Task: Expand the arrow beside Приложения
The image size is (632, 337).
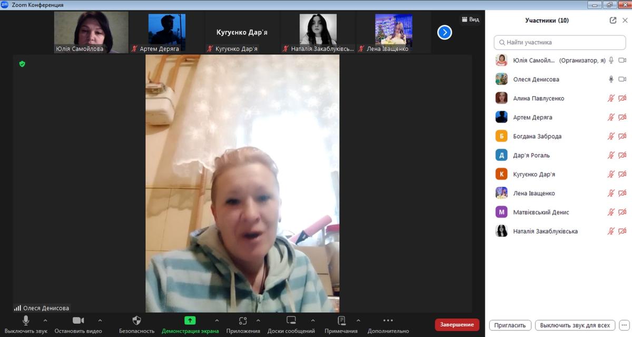Action: (x=258, y=320)
